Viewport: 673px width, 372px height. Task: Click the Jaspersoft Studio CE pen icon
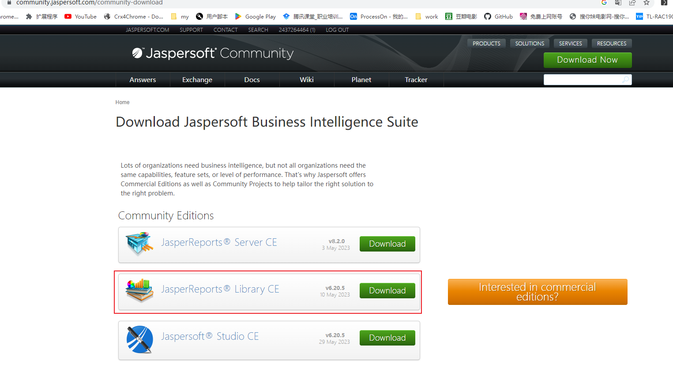click(x=139, y=339)
